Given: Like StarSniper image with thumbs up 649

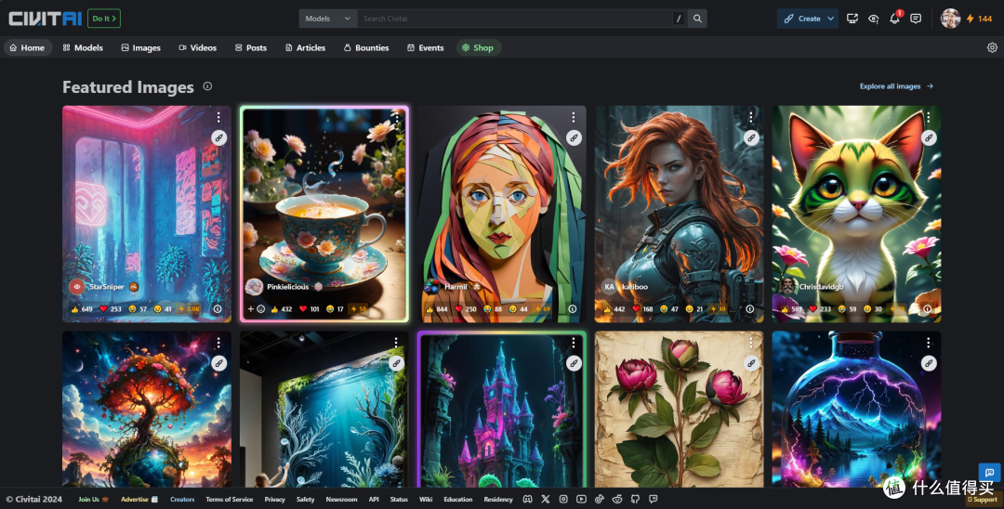Looking at the screenshot, I should pyautogui.click(x=82, y=309).
